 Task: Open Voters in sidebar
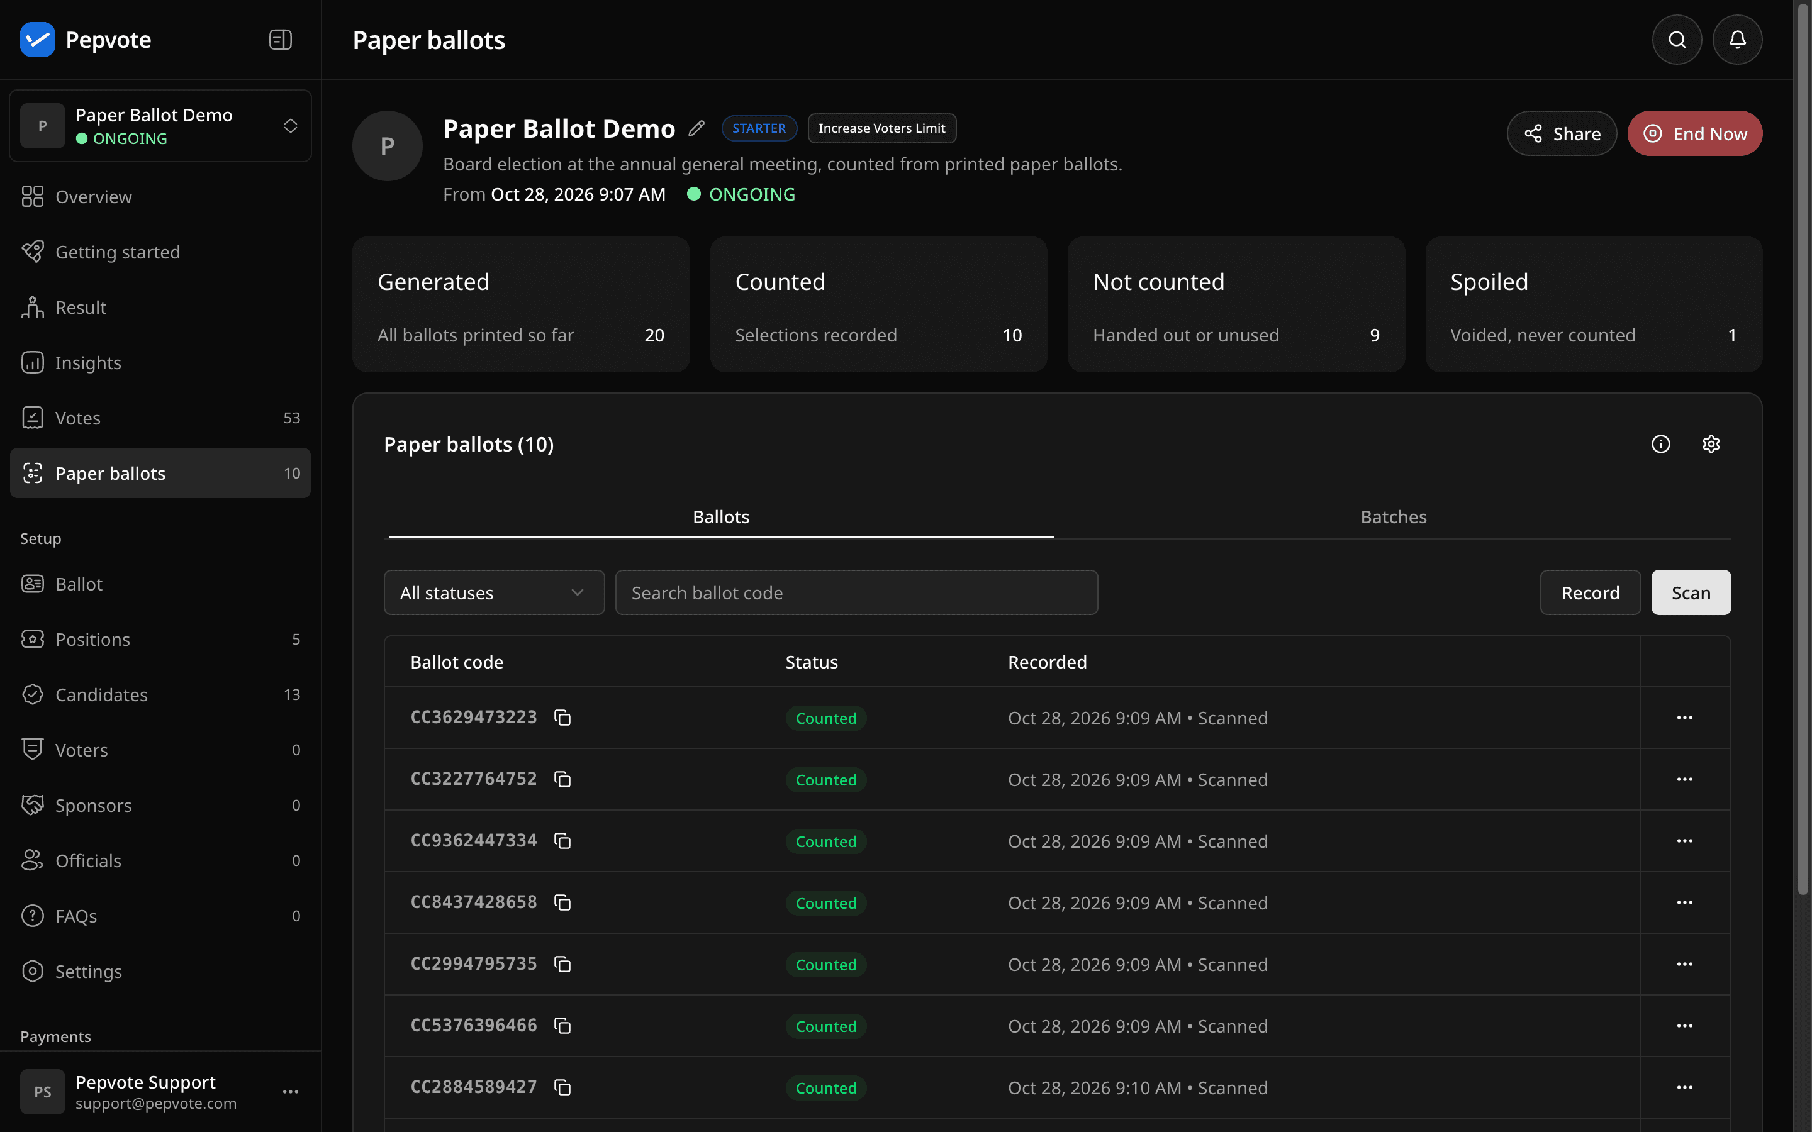point(160,750)
